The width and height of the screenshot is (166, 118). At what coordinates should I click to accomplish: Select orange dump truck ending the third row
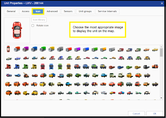pyautogui.click(x=155, y=66)
